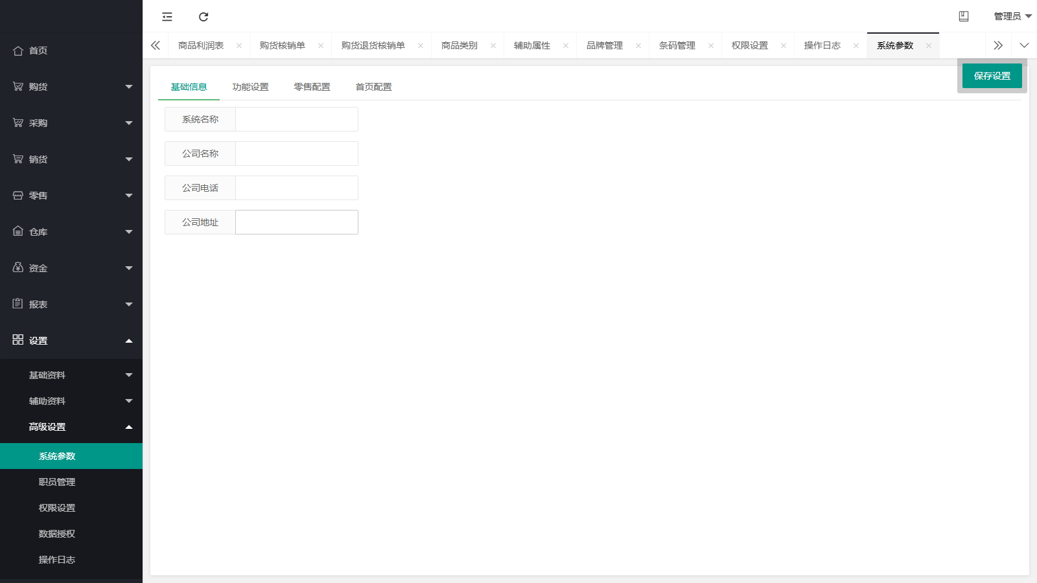
Task: Close the 操作日志 tab
Action: [x=856, y=45]
